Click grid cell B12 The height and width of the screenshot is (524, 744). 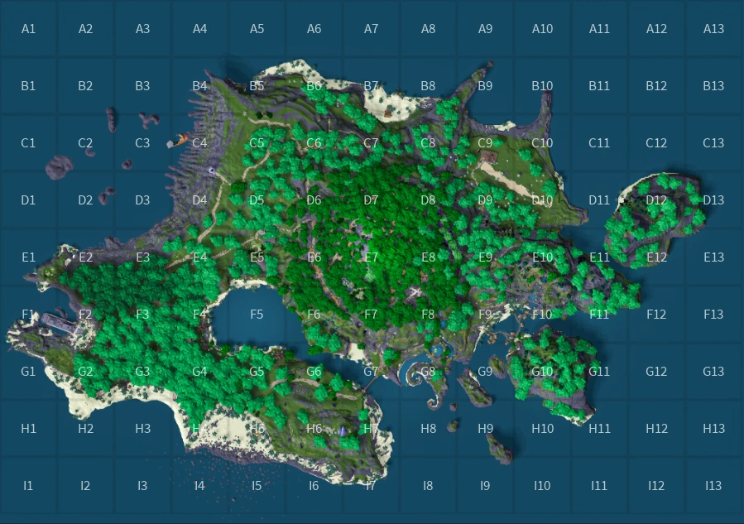(657, 85)
